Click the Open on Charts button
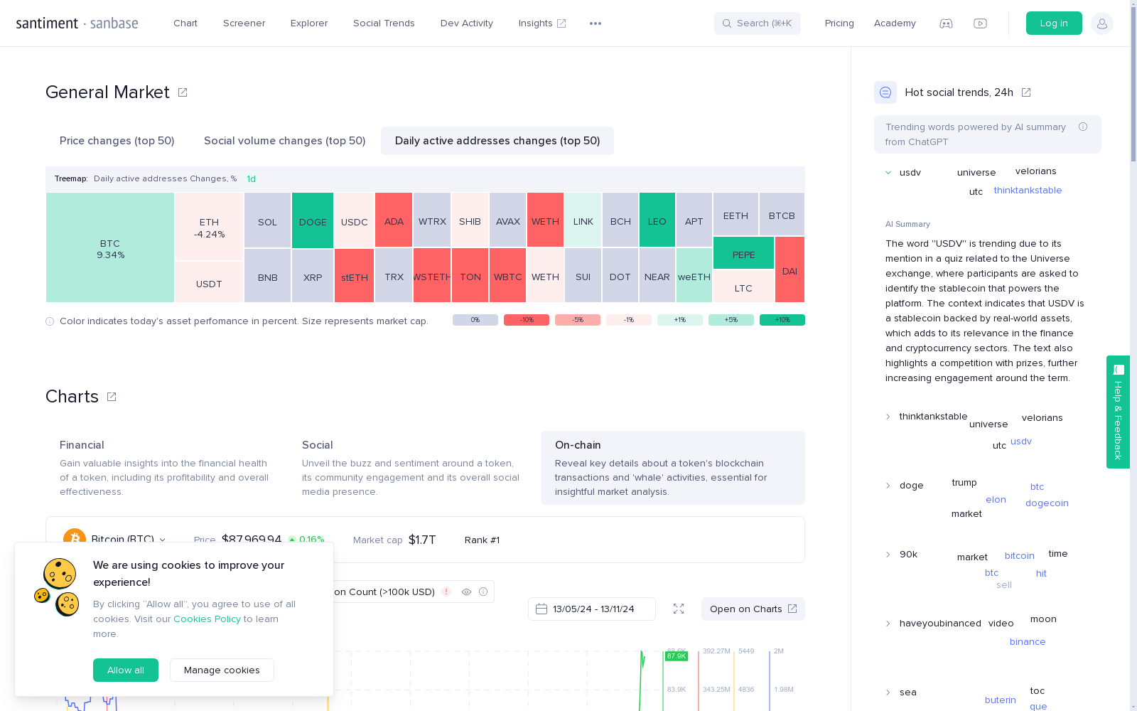 [753, 609]
